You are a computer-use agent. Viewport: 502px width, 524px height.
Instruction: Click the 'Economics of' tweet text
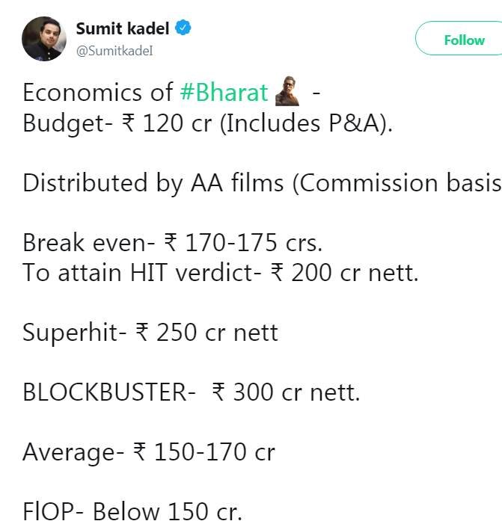click(x=98, y=93)
